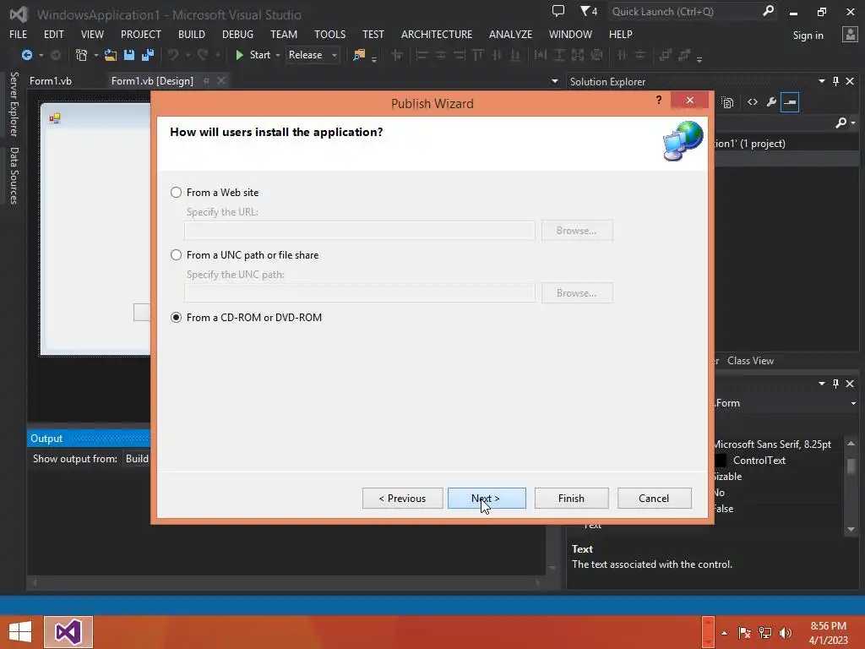Click the clock showing 8:56 PM
Screen dimensions: 865x649
point(828,626)
